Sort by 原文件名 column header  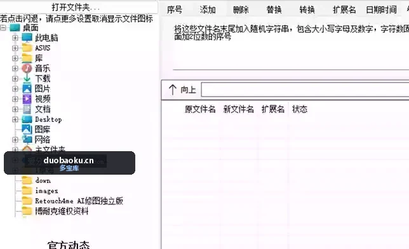click(x=200, y=109)
